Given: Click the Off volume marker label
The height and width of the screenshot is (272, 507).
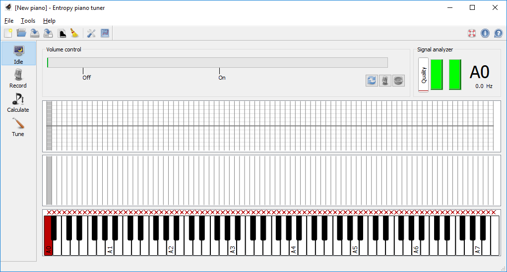Looking at the screenshot, I should tap(87, 78).
